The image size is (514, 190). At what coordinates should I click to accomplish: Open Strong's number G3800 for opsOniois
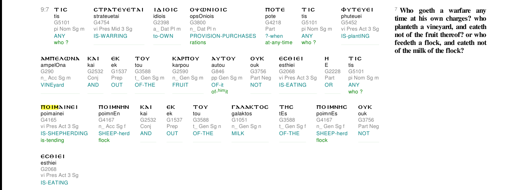pyautogui.click(x=197, y=23)
